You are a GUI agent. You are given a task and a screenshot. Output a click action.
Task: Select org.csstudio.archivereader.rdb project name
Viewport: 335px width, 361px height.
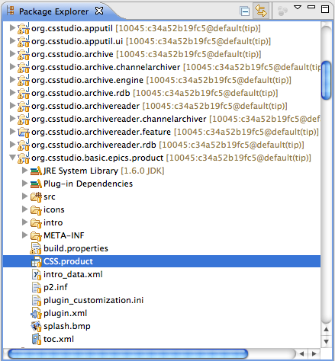pos(94,145)
